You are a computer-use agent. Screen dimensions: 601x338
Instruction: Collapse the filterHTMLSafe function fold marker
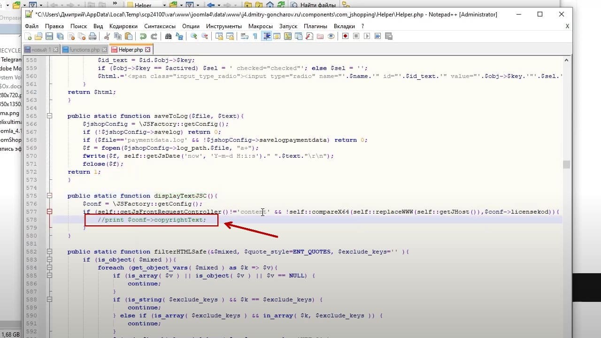pos(48,252)
